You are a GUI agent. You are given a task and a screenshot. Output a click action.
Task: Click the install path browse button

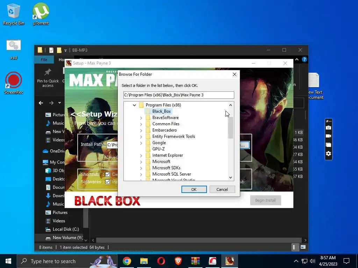pos(244,145)
